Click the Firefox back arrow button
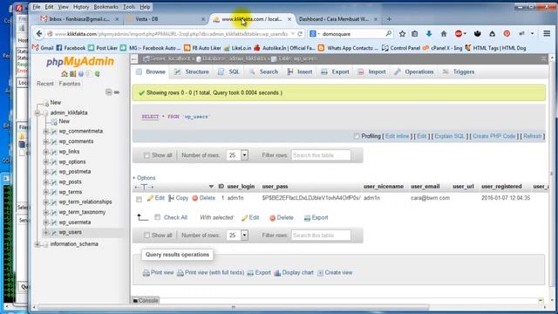 (39, 34)
